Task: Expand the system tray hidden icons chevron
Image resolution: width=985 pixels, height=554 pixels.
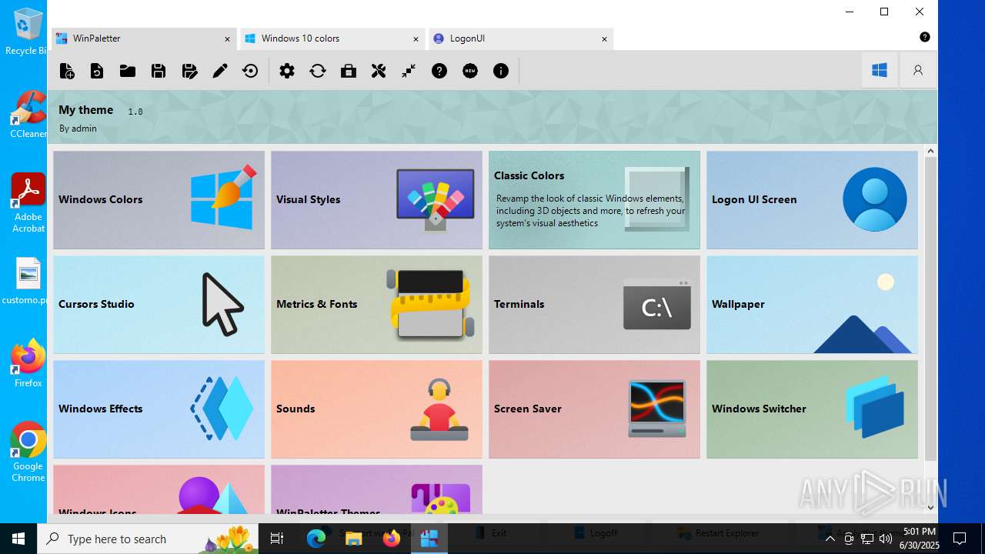Action: pyautogui.click(x=830, y=539)
